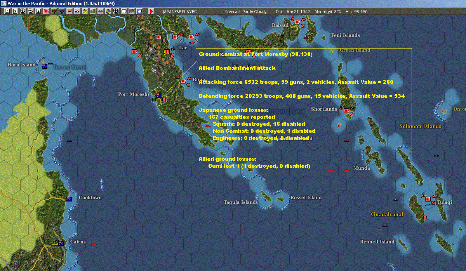The image size is (466, 271).
Task: Click the Horn Island map label
Action: 21,65
